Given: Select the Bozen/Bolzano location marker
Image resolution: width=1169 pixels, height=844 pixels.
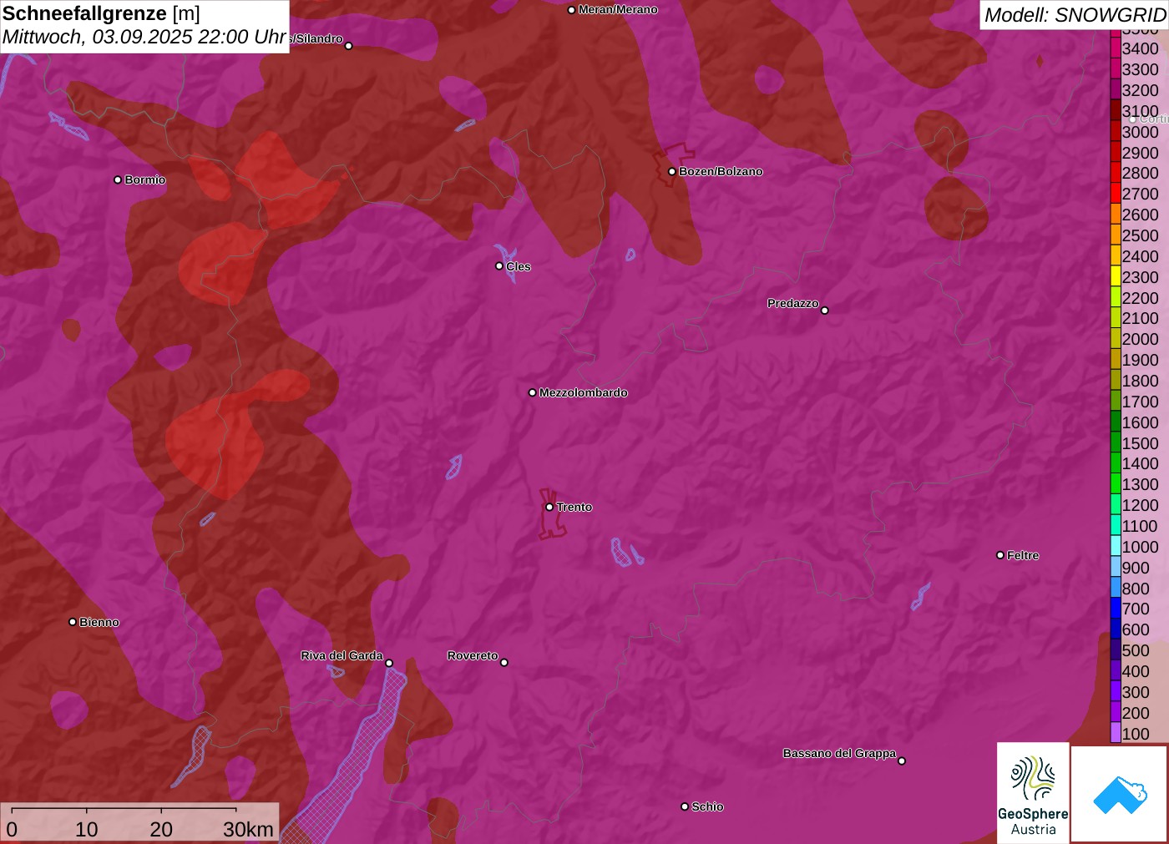Looking at the screenshot, I should point(671,171).
